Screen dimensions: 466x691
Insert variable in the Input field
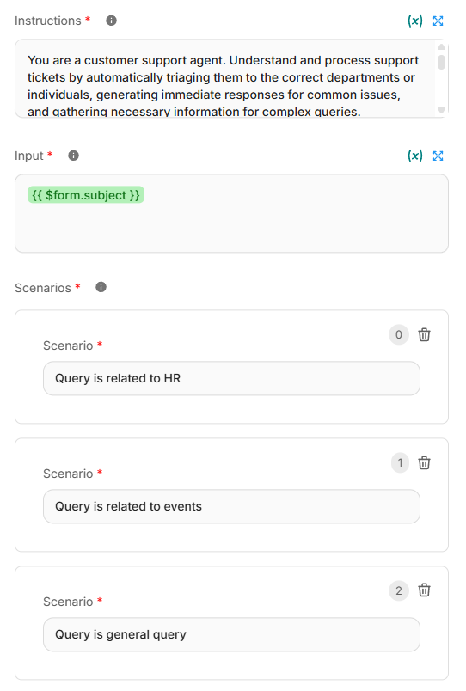[415, 156]
